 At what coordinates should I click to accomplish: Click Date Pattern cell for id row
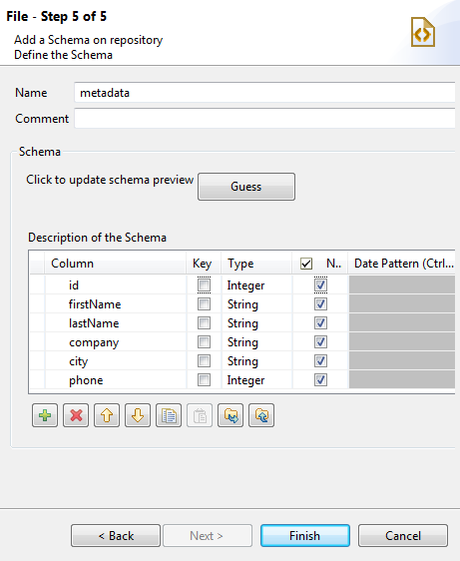click(x=402, y=285)
